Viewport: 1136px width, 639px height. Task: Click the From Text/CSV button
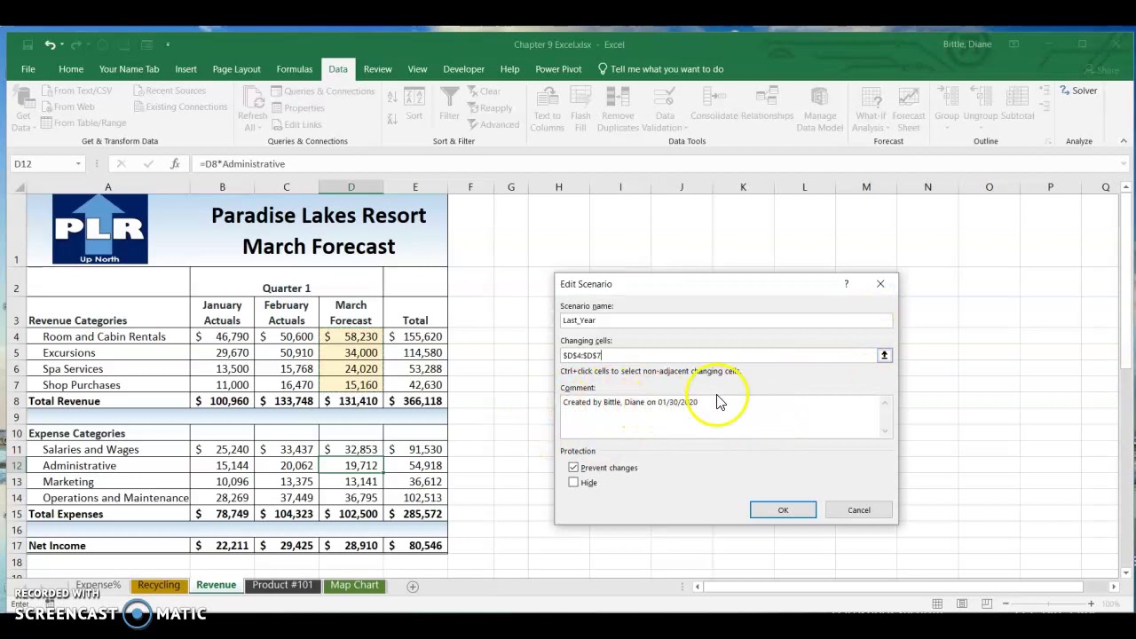coord(75,91)
